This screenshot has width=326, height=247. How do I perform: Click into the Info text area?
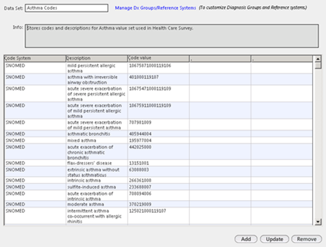pos(172,36)
